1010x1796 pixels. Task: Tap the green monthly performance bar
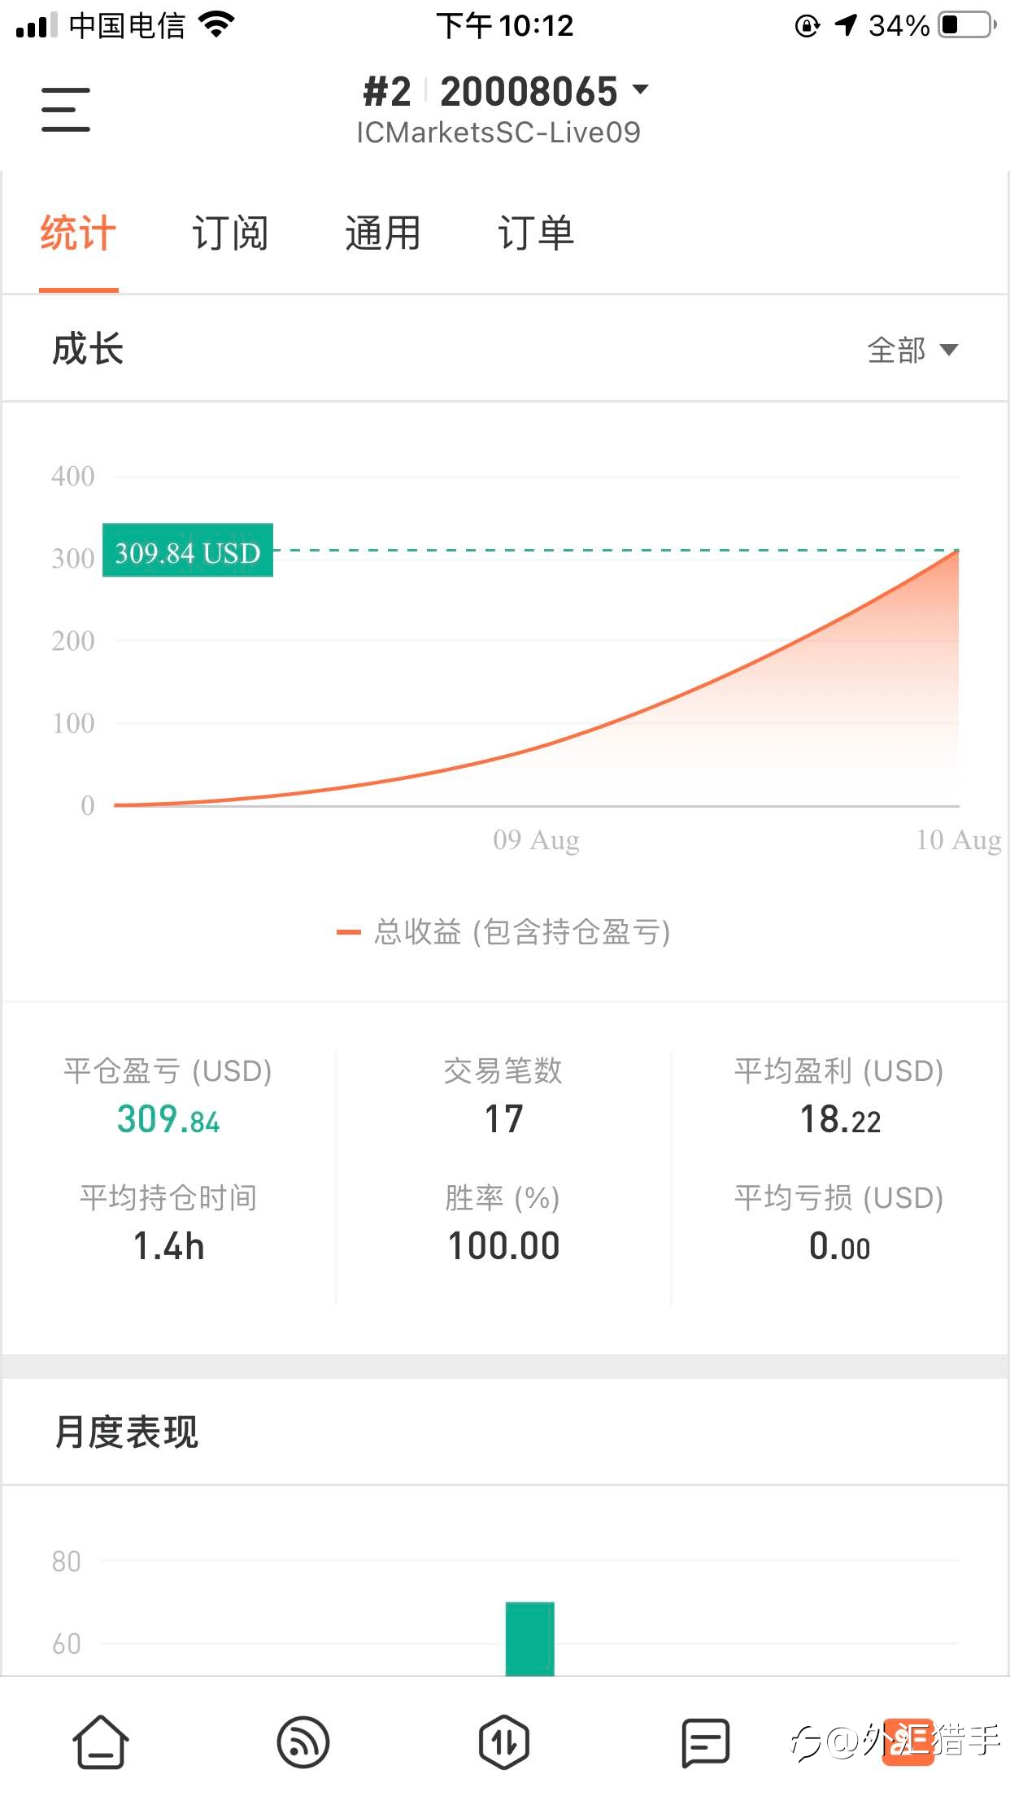[529, 1638]
